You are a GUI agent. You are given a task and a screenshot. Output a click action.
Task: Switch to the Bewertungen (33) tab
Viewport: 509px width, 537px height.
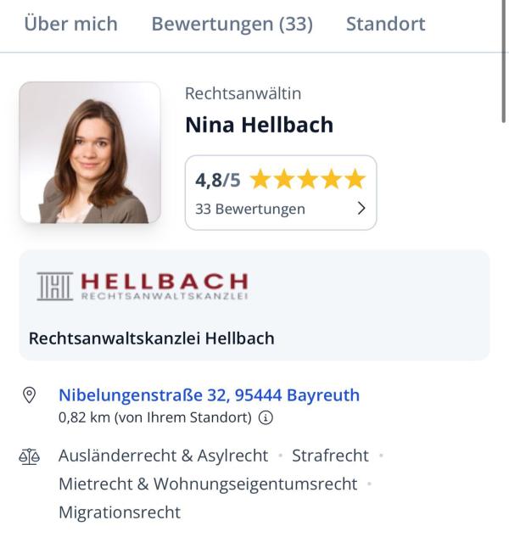pyautogui.click(x=232, y=24)
